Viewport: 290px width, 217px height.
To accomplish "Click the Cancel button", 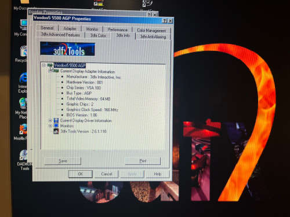I will [x=106, y=174].
